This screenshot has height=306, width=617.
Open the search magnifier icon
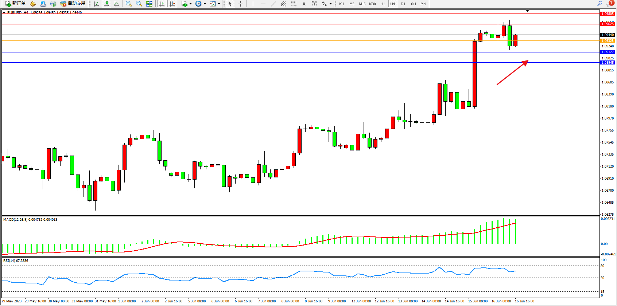(x=600, y=4)
